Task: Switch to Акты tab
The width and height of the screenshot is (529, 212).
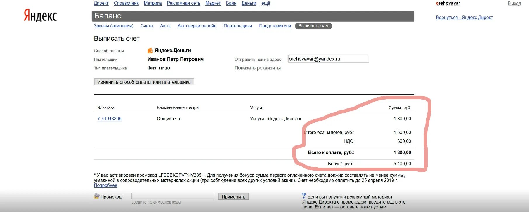Action: (x=165, y=26)
